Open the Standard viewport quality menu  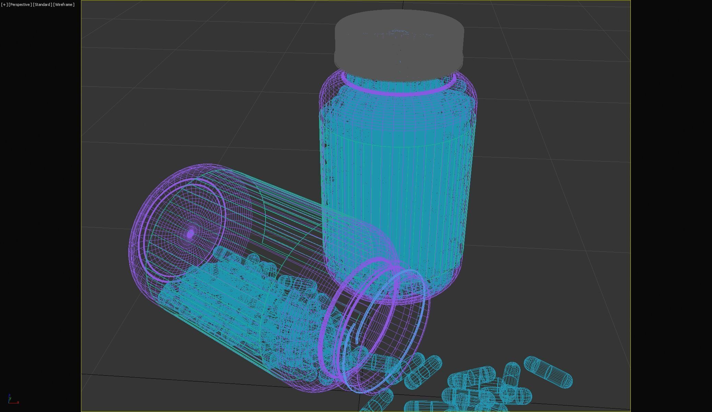click(43, 4)
